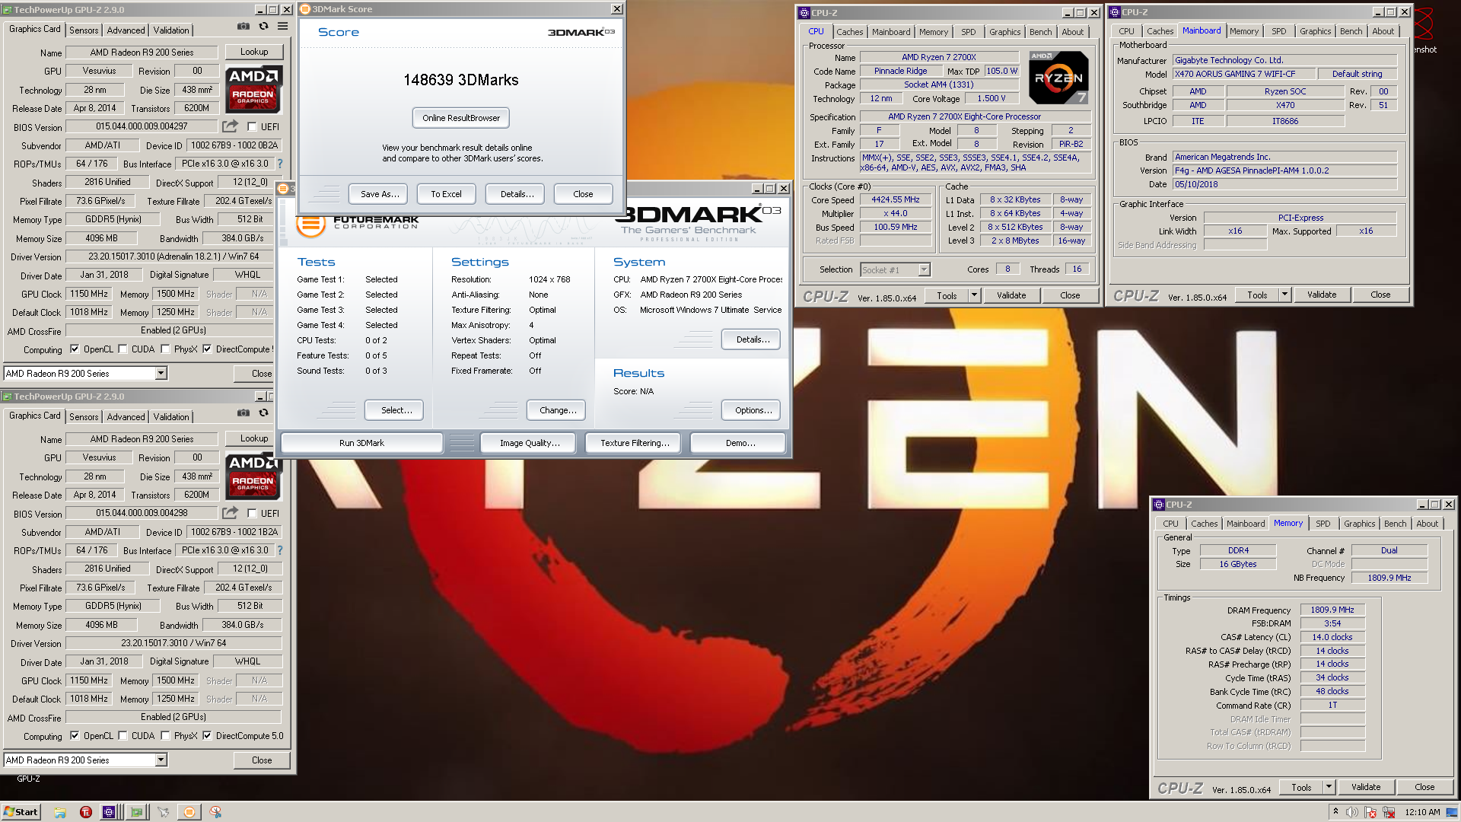This screenshot has height=822, width=1461.
Task: Toggle CUDA checkbox in upper GPU-Z window
Action: [123, 349]
